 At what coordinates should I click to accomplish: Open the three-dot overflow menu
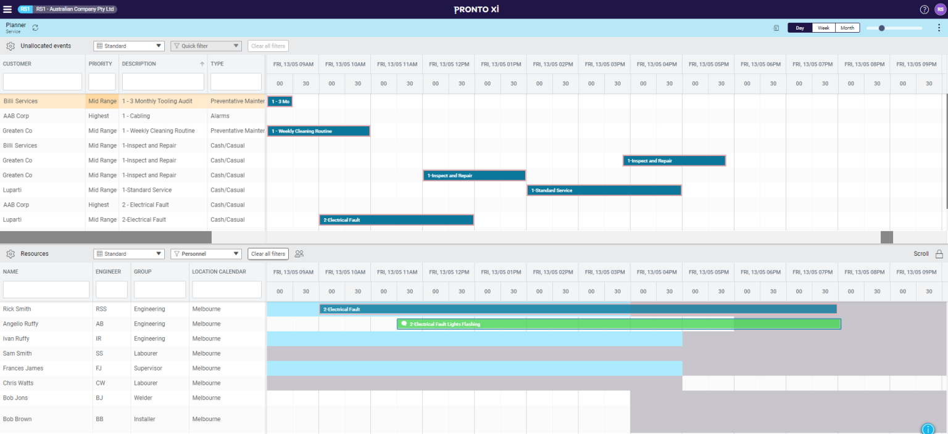pyautogui.click(x=938, y=28)
